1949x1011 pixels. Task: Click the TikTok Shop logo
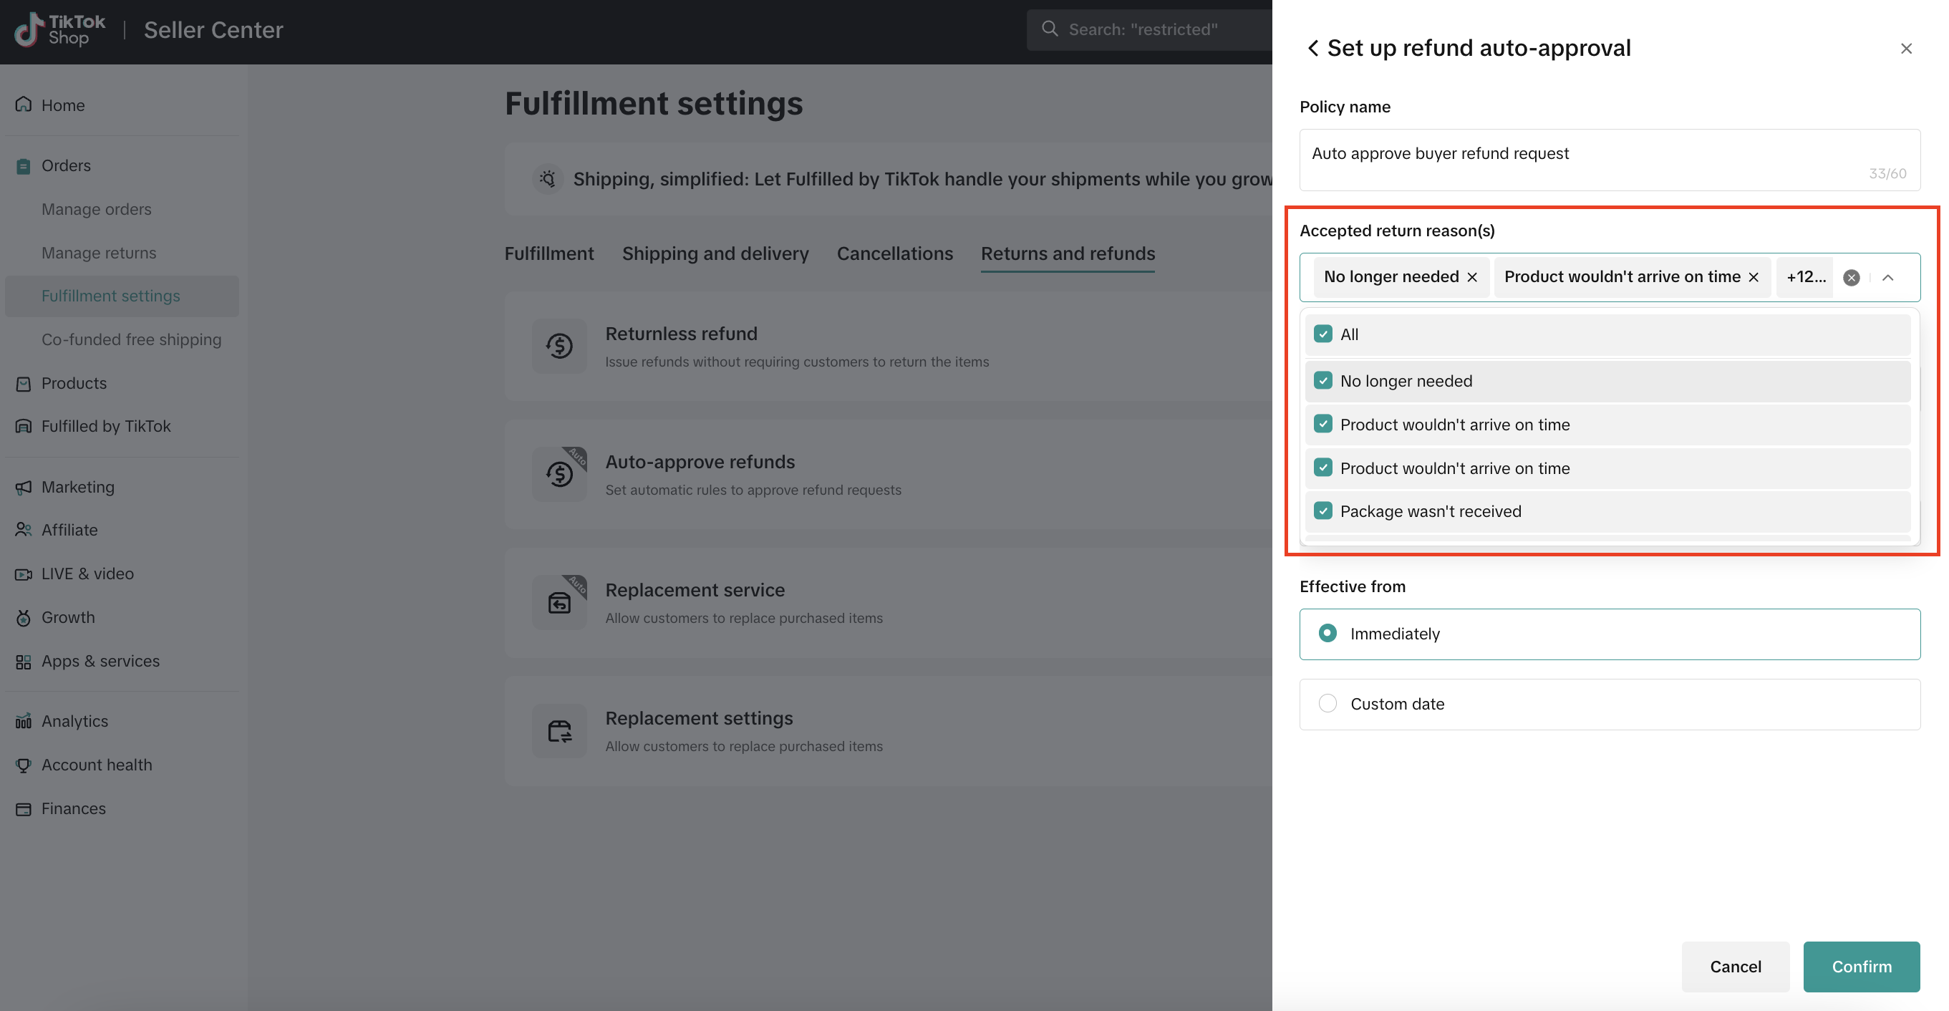click(61, 29)
